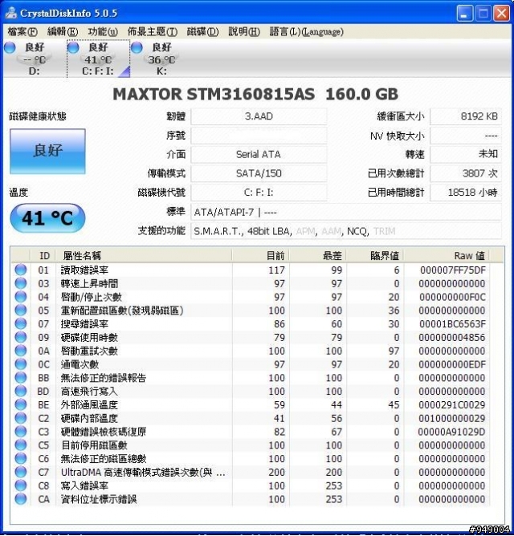
Task: Click the empty 序號 serial number field
Action: coord(259,136)
